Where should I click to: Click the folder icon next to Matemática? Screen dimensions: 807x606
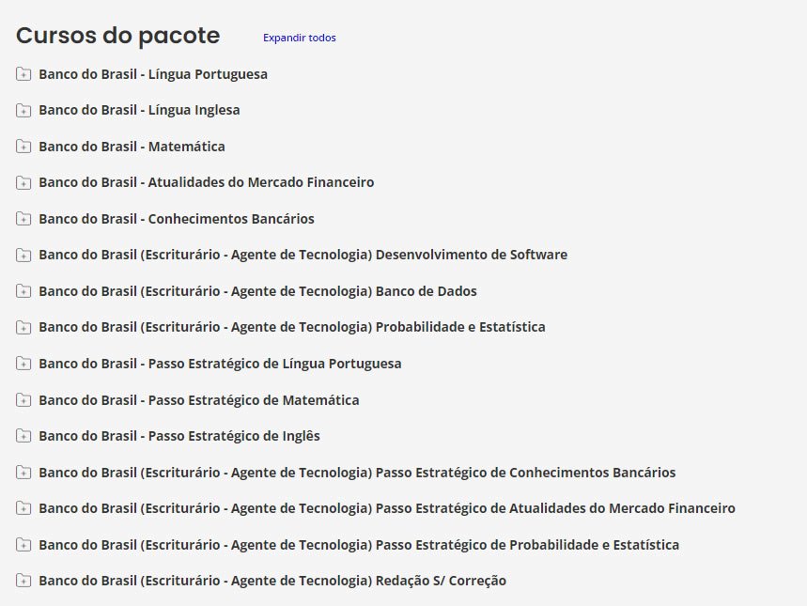(23, 147)
